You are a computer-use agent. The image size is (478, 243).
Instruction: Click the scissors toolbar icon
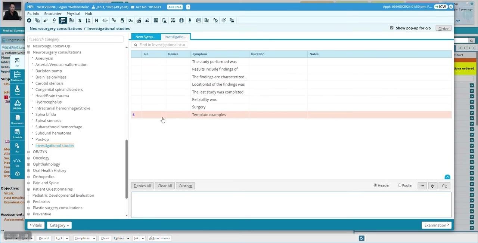click(88, 20)
